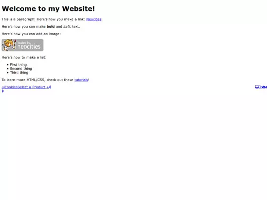Click the mobile phone view icon
267x200 pixels.
click(x=262, y=87)
